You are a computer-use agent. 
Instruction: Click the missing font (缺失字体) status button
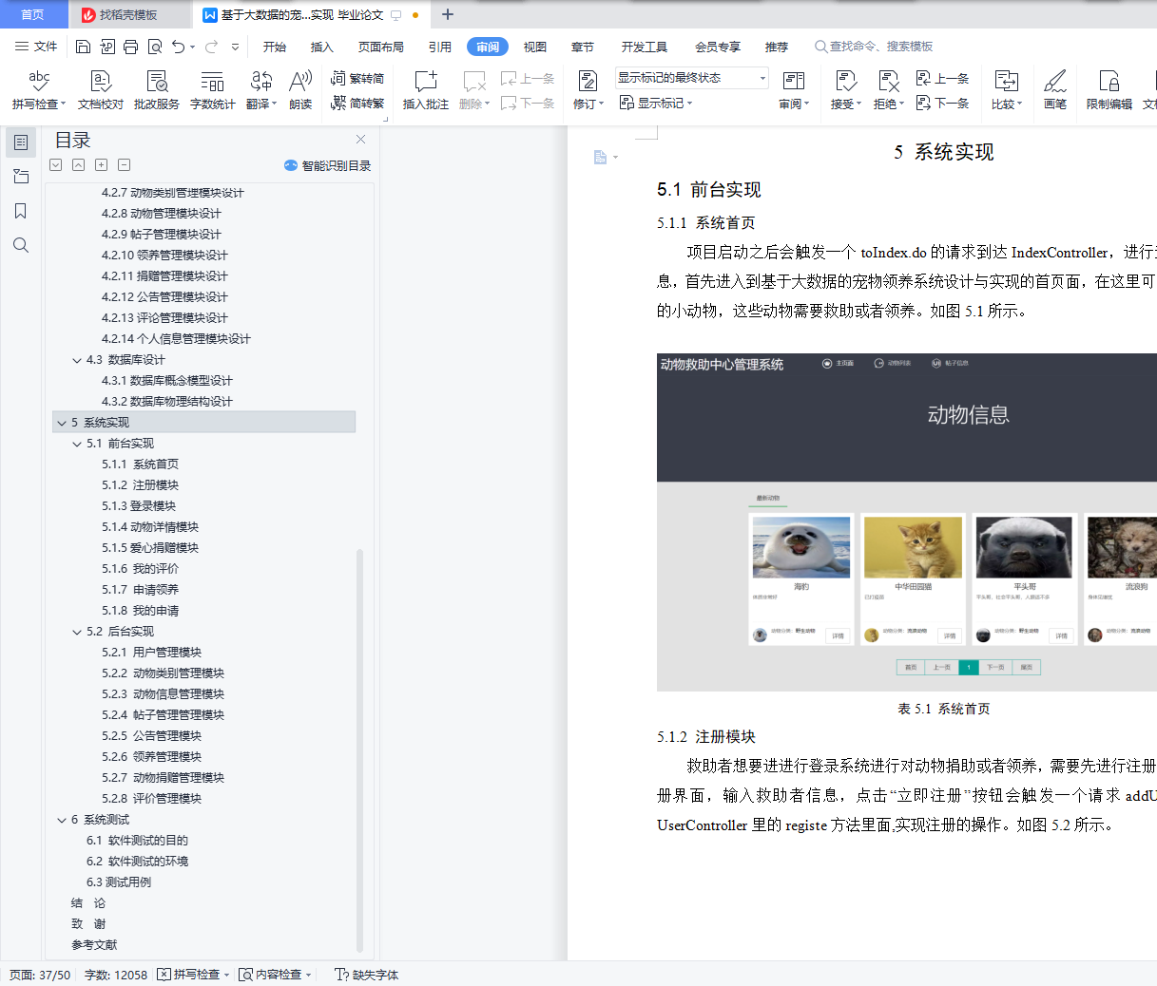[x=367, y=975]
